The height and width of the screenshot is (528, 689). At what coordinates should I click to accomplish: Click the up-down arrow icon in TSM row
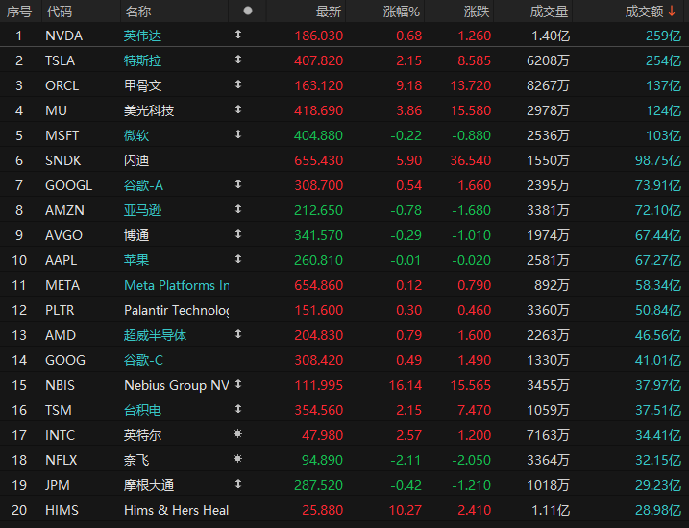[x=238, y=409]
